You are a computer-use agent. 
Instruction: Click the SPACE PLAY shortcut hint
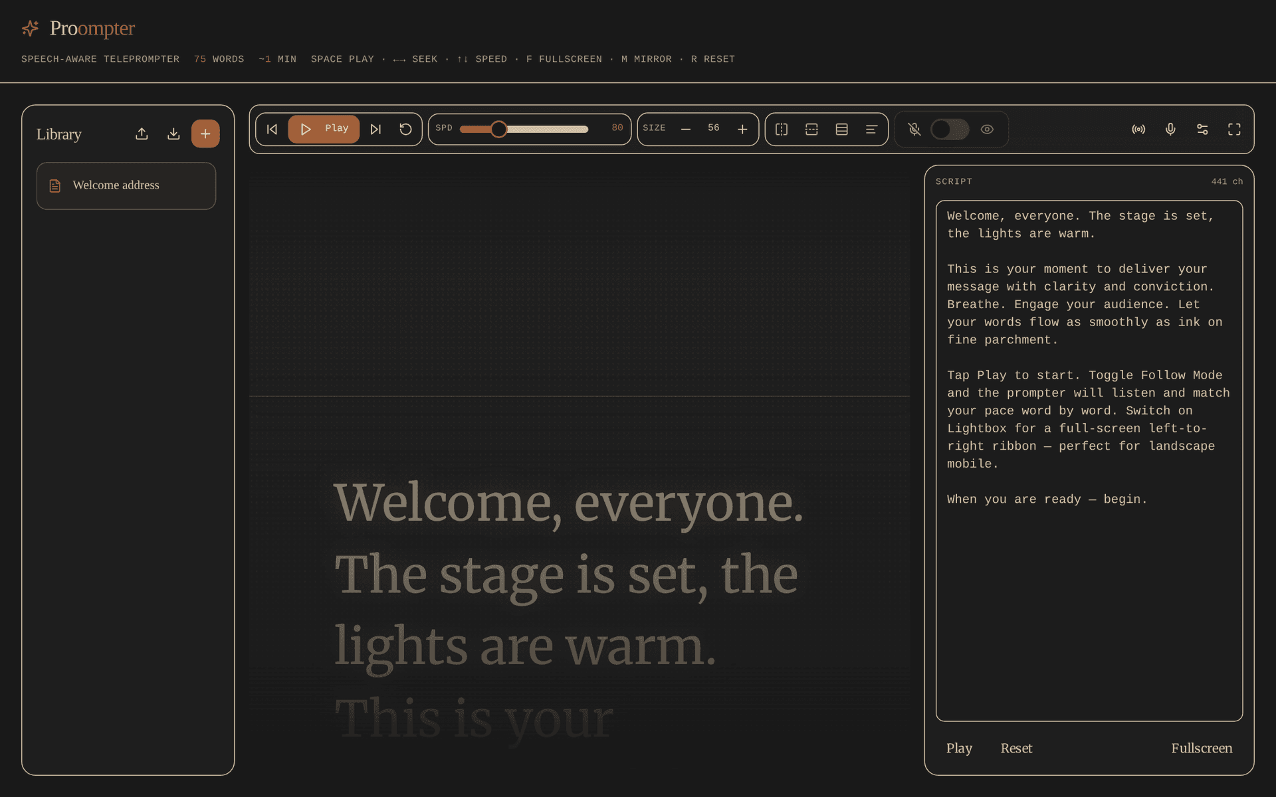[x=342, y=59]
